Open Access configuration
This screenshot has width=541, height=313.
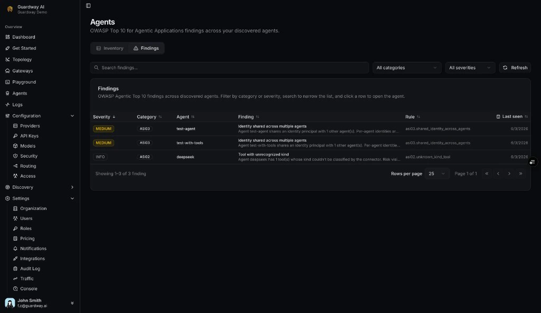coord(24,176)
